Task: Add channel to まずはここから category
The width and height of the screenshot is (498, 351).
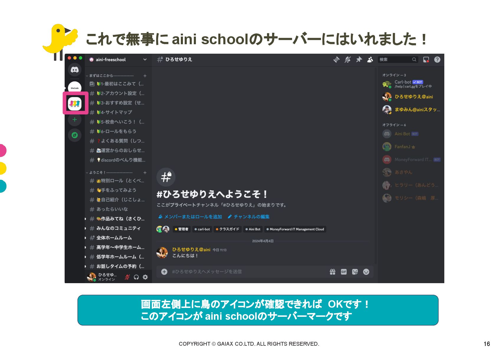Action: point(145,76)
